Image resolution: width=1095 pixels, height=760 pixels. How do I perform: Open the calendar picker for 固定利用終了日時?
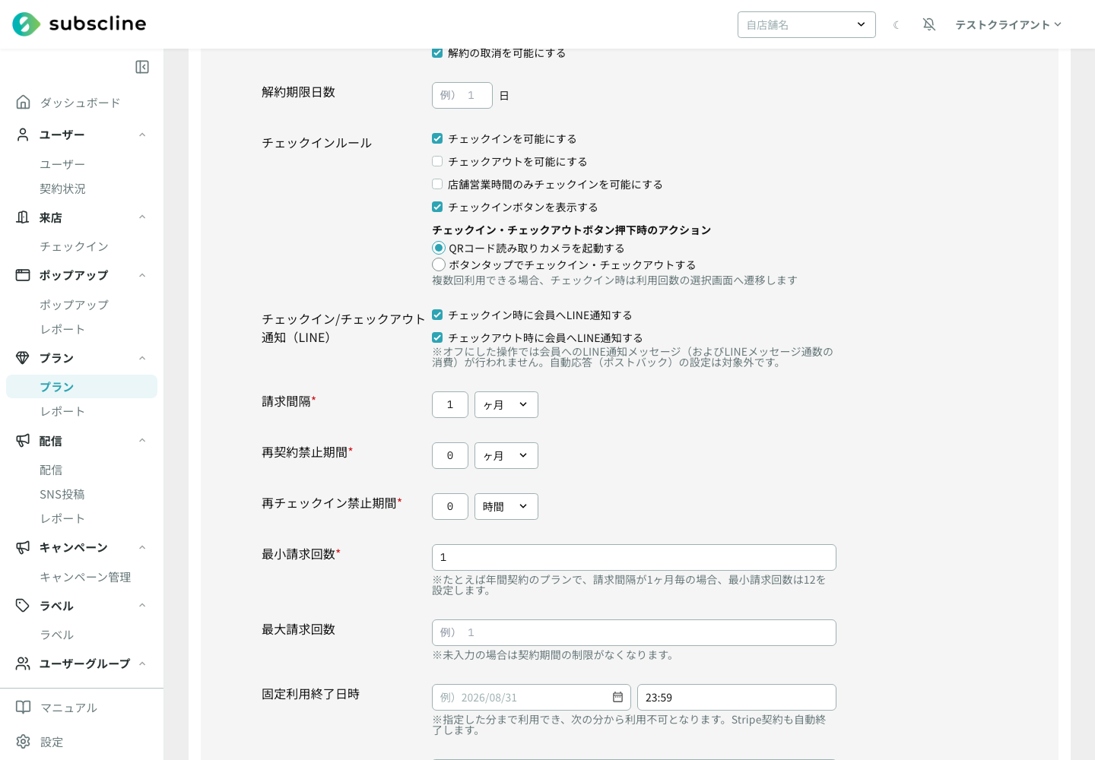(x=617, y=697)
